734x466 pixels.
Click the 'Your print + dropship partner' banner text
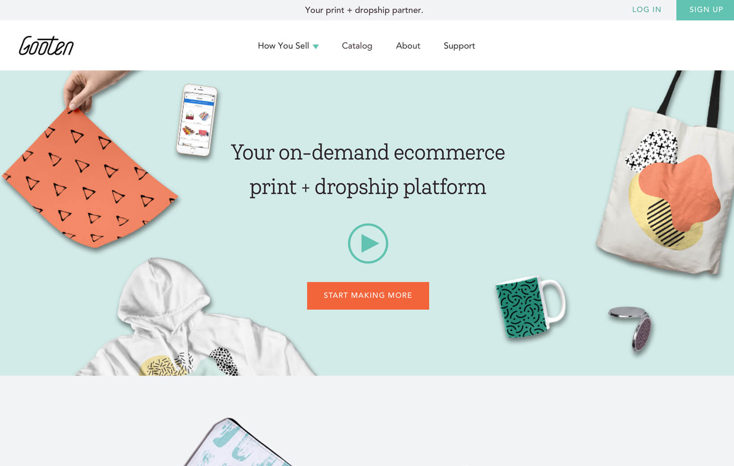tap(364, 10)
